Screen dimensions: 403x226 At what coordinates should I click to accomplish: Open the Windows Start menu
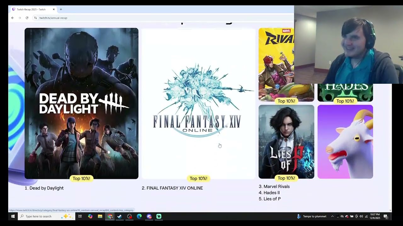coord(13,216)
